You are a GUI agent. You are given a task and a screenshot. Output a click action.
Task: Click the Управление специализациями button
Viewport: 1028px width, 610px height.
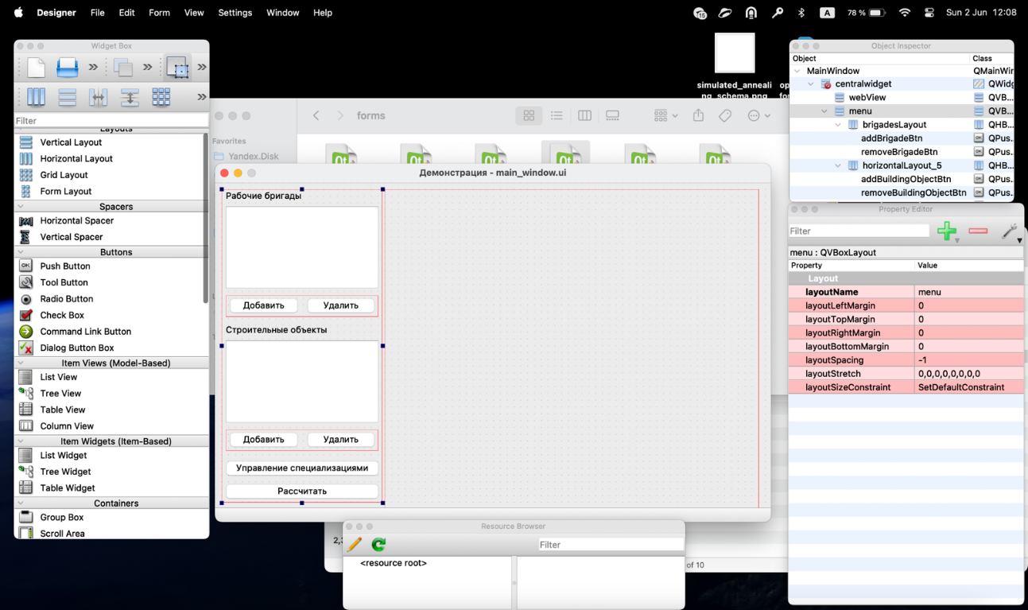tap(301, 468)
